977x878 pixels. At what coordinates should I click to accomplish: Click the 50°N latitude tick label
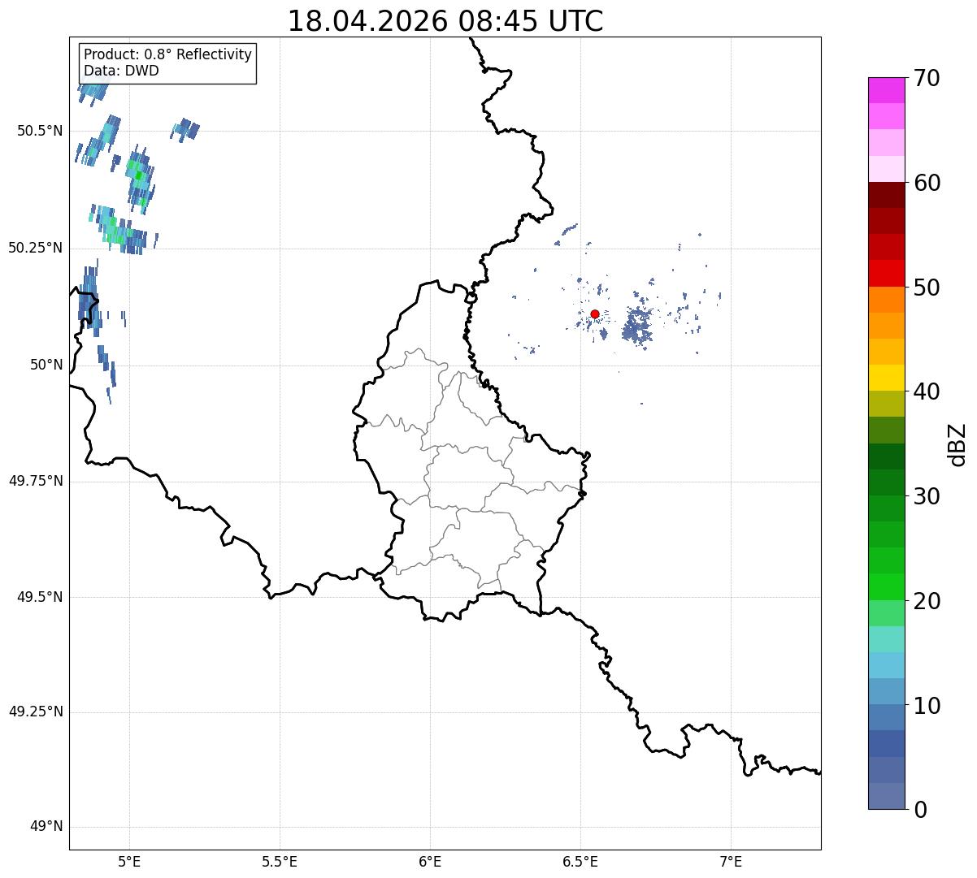coord(46,365)
